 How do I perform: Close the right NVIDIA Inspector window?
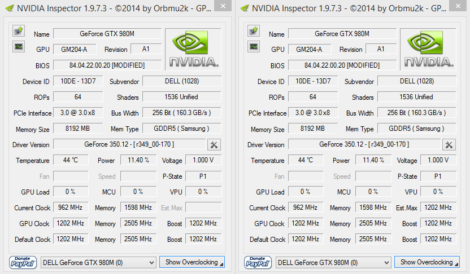[459, 6]
